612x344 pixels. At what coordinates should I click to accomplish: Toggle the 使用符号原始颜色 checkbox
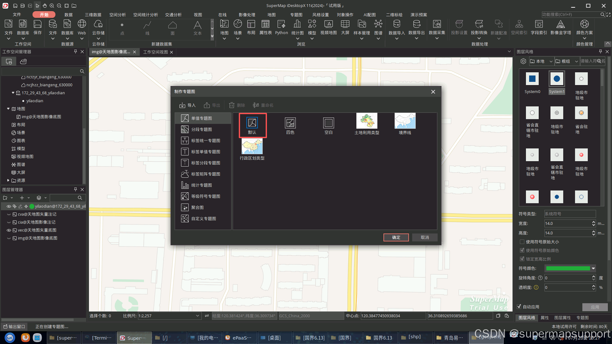pyautogui.click(x=522, y=250)
